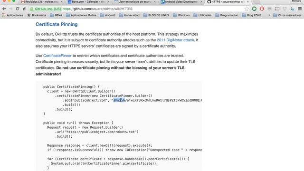Open the Moises profile button
Screen dimensions: 304x171
point(296,1)
